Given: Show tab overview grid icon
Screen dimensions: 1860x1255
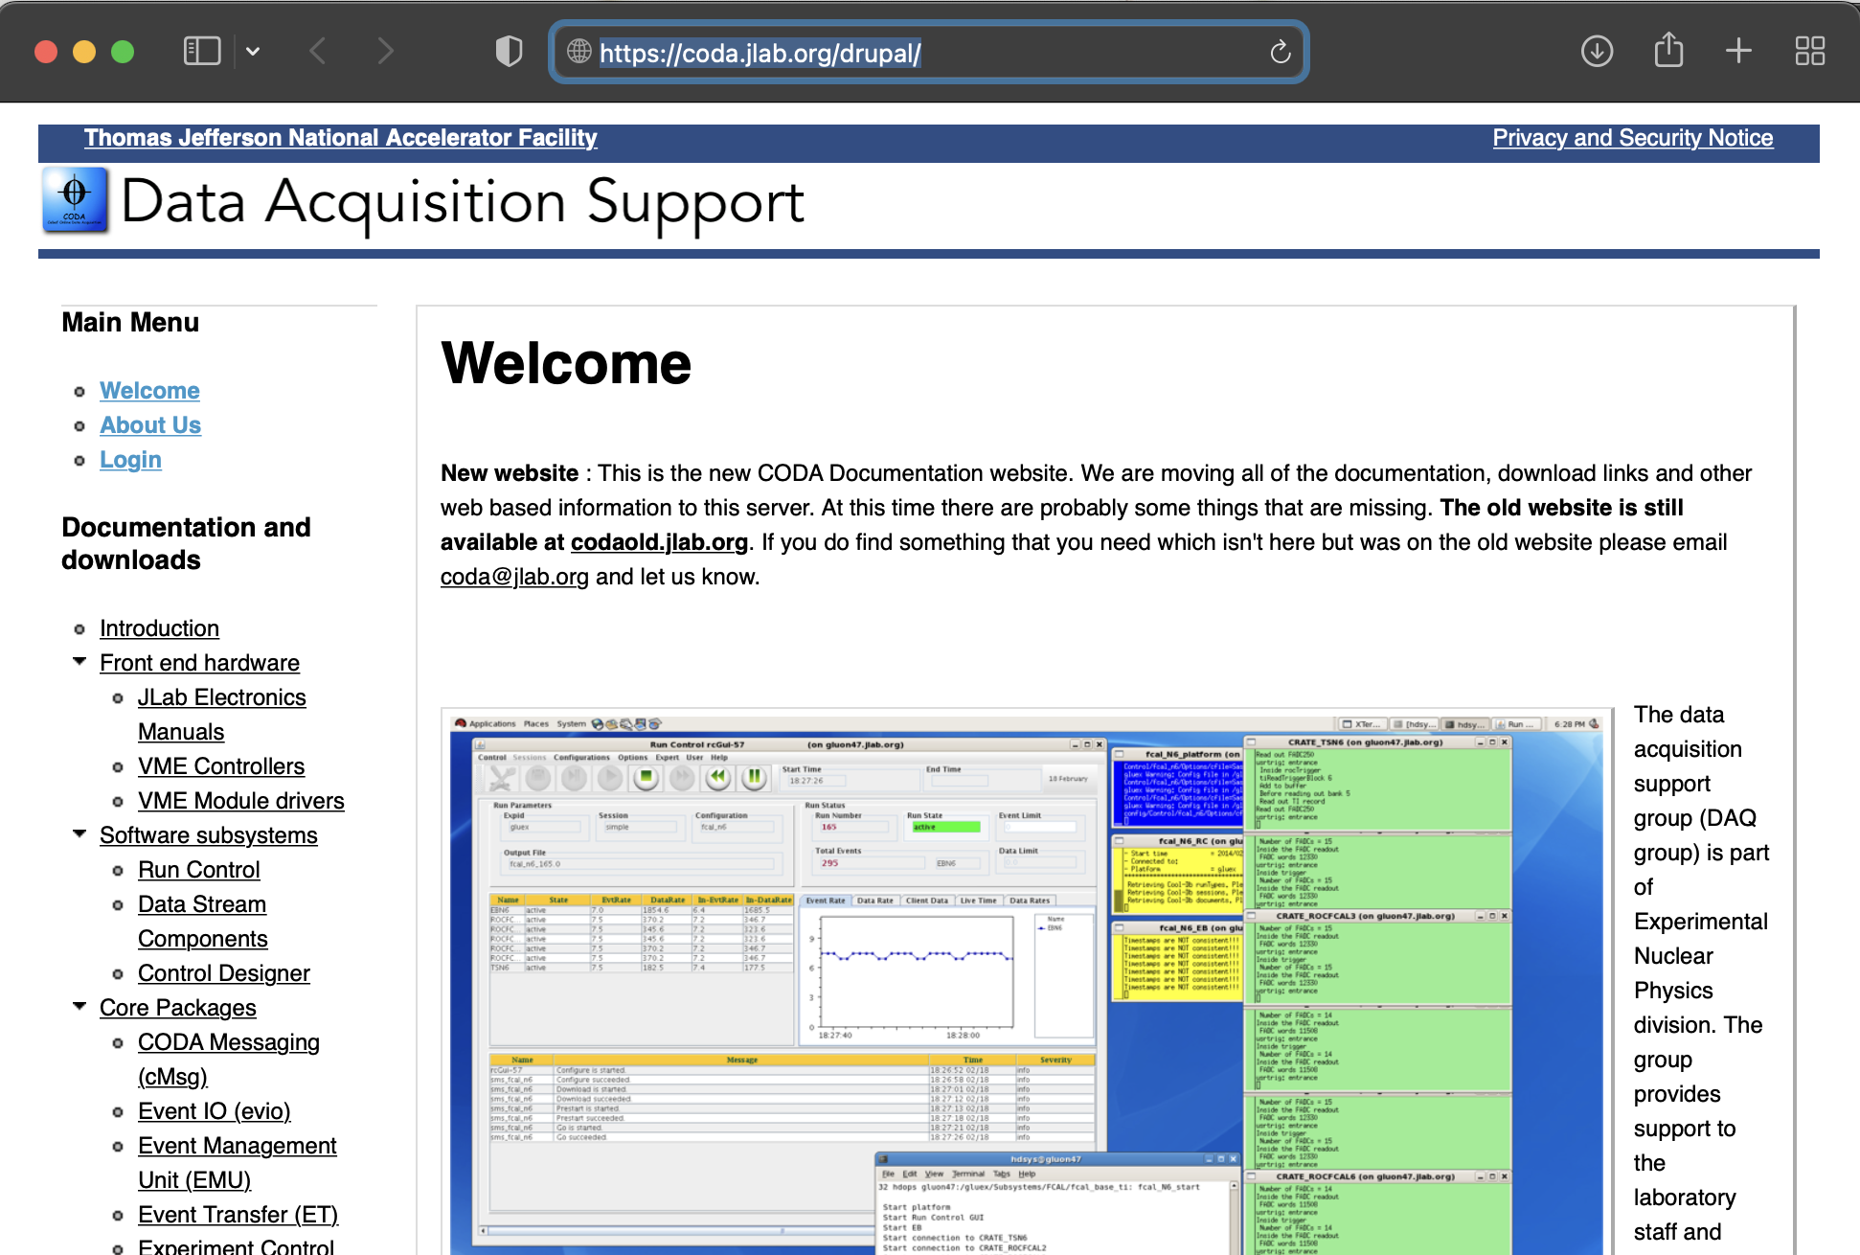Looking at the screenshot, I should click(1809, 51).
